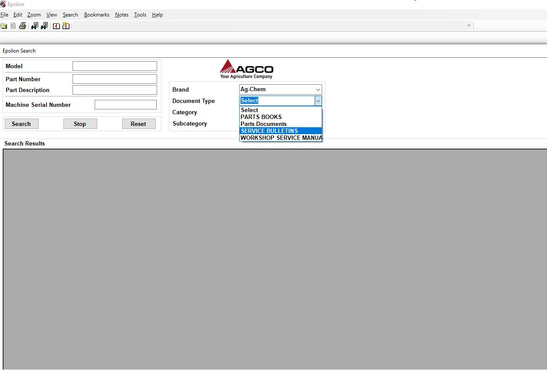Choose SERVICE BULLETINS document type
This screenshot has height=370, width=547.
tap(281, 131)
